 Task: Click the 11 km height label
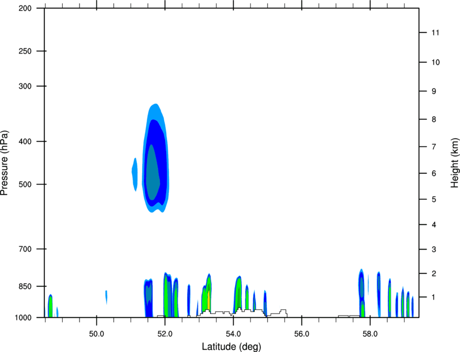435,32
